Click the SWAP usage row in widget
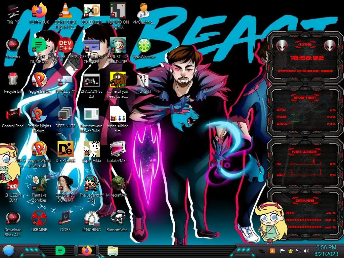The image size is (344, 258). click(x=306, y=124)
